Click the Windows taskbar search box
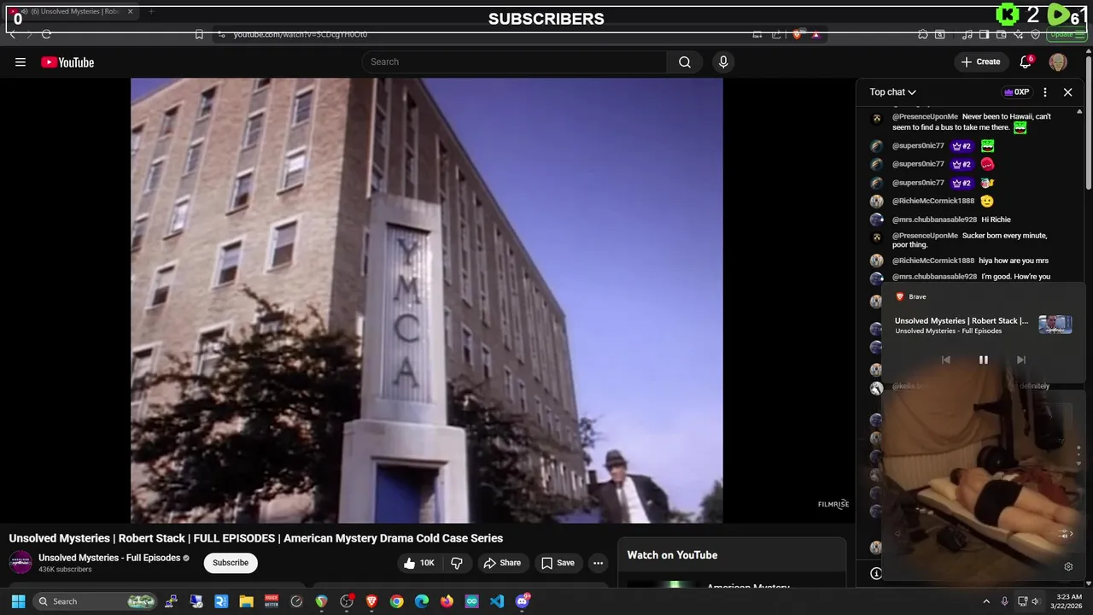1093x615 pixels. coord(94,601)
